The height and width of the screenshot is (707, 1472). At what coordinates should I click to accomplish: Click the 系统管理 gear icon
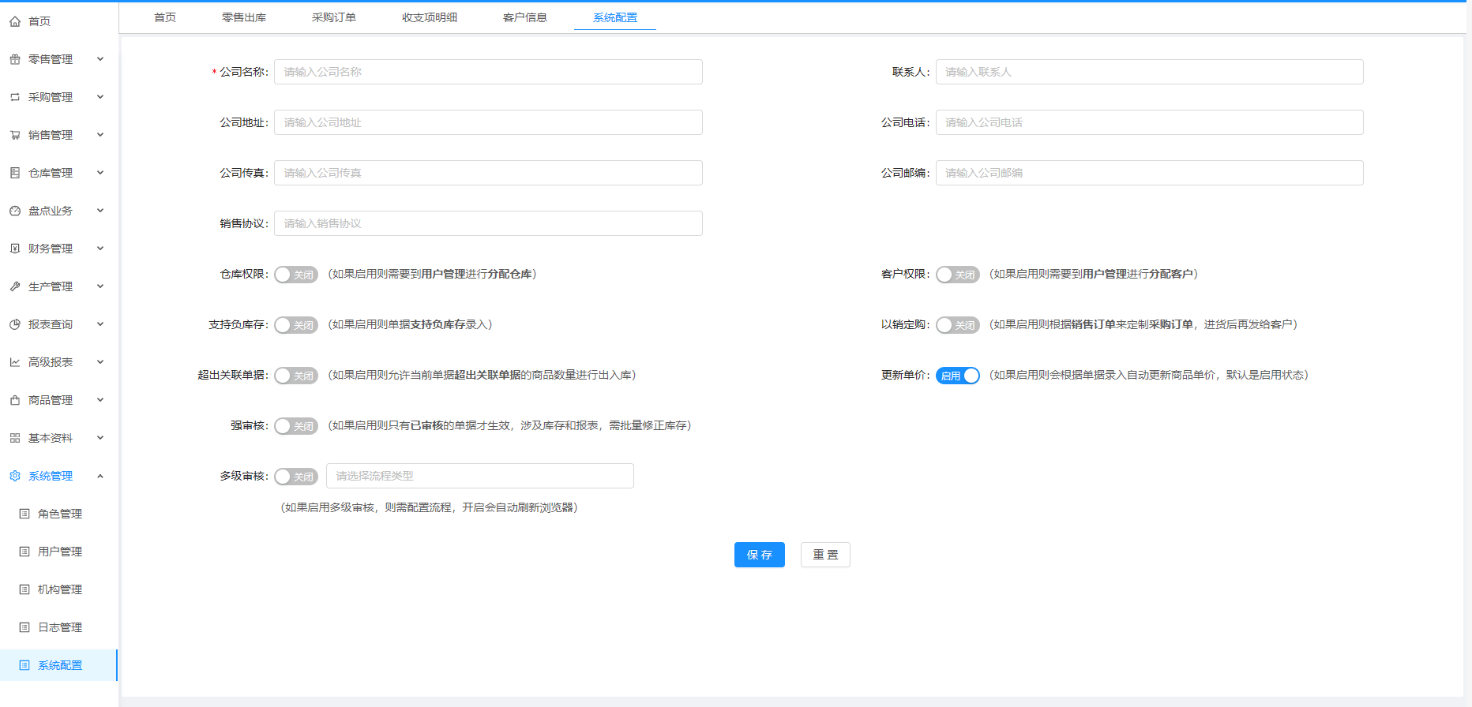(x=15, y=476)
